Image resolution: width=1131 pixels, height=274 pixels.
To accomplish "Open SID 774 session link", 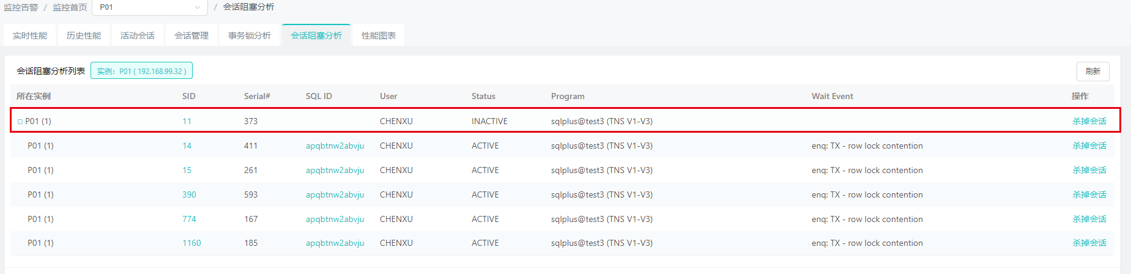I will point(189,219).
